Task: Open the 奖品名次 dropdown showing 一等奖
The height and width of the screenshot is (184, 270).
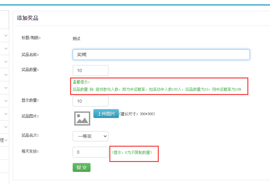Action: (91, 136)
